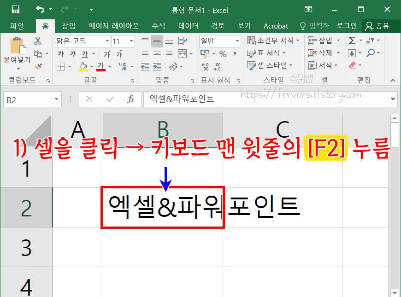The width and height of the screenshot is (401, 297).
Task: Open the 데이터 tab
Action: (x=188, y=26)
